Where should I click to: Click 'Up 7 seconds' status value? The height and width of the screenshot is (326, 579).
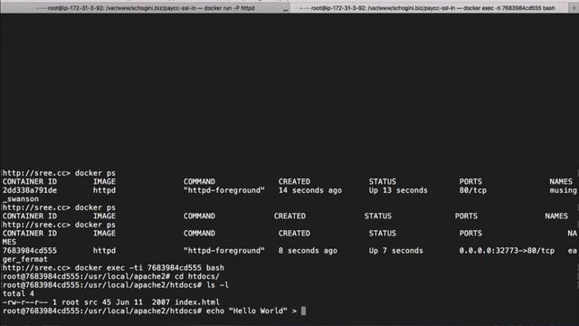click(x=395, y=251)
